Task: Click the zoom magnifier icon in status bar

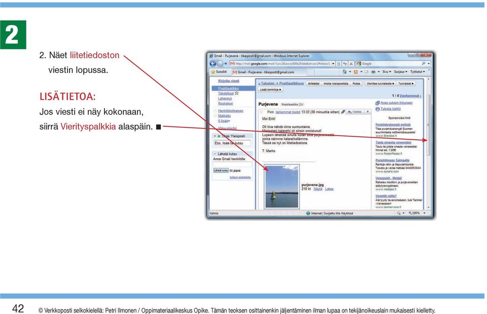Action: (x=410, y=213)
